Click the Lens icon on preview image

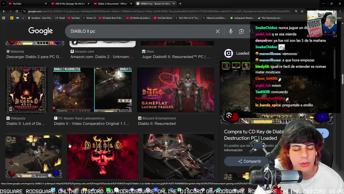229,115
